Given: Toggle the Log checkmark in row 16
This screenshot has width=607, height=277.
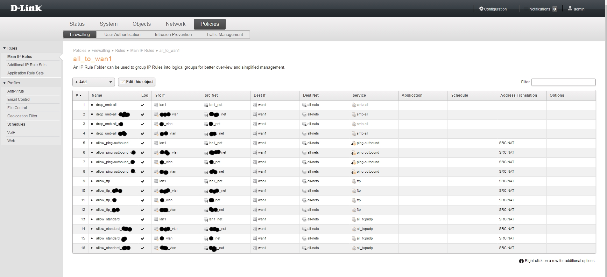Looking at the screenshot, I should click(x=143, y=248).
